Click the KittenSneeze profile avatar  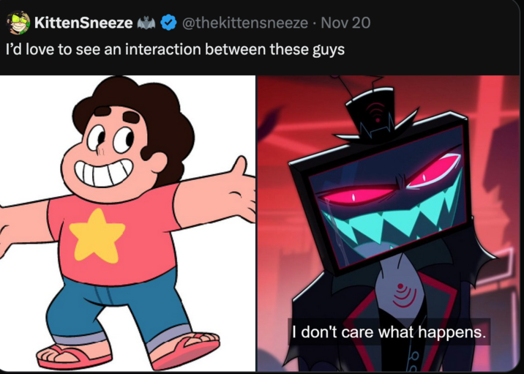(18, 23)
